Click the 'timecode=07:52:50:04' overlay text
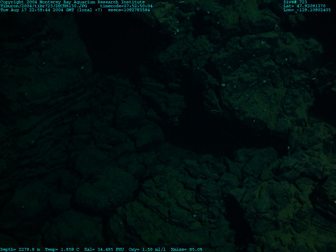 click(x=126, y=6)
